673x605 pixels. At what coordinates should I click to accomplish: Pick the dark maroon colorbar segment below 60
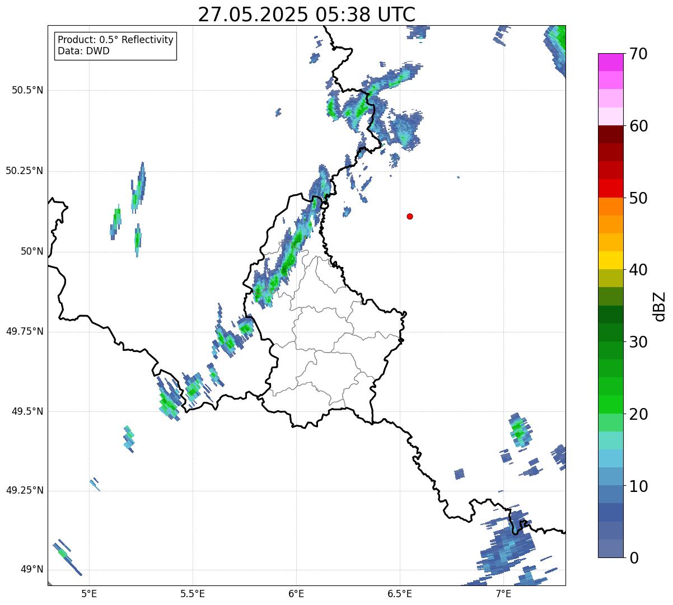pos(610,134)
